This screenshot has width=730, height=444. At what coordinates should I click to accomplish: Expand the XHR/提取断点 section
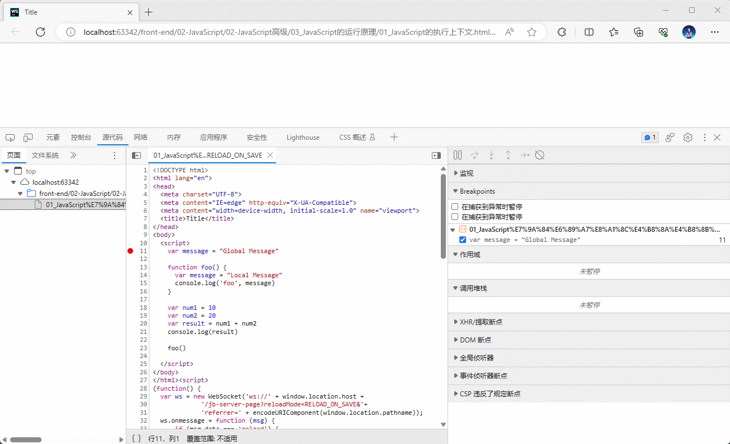[480, 322]
